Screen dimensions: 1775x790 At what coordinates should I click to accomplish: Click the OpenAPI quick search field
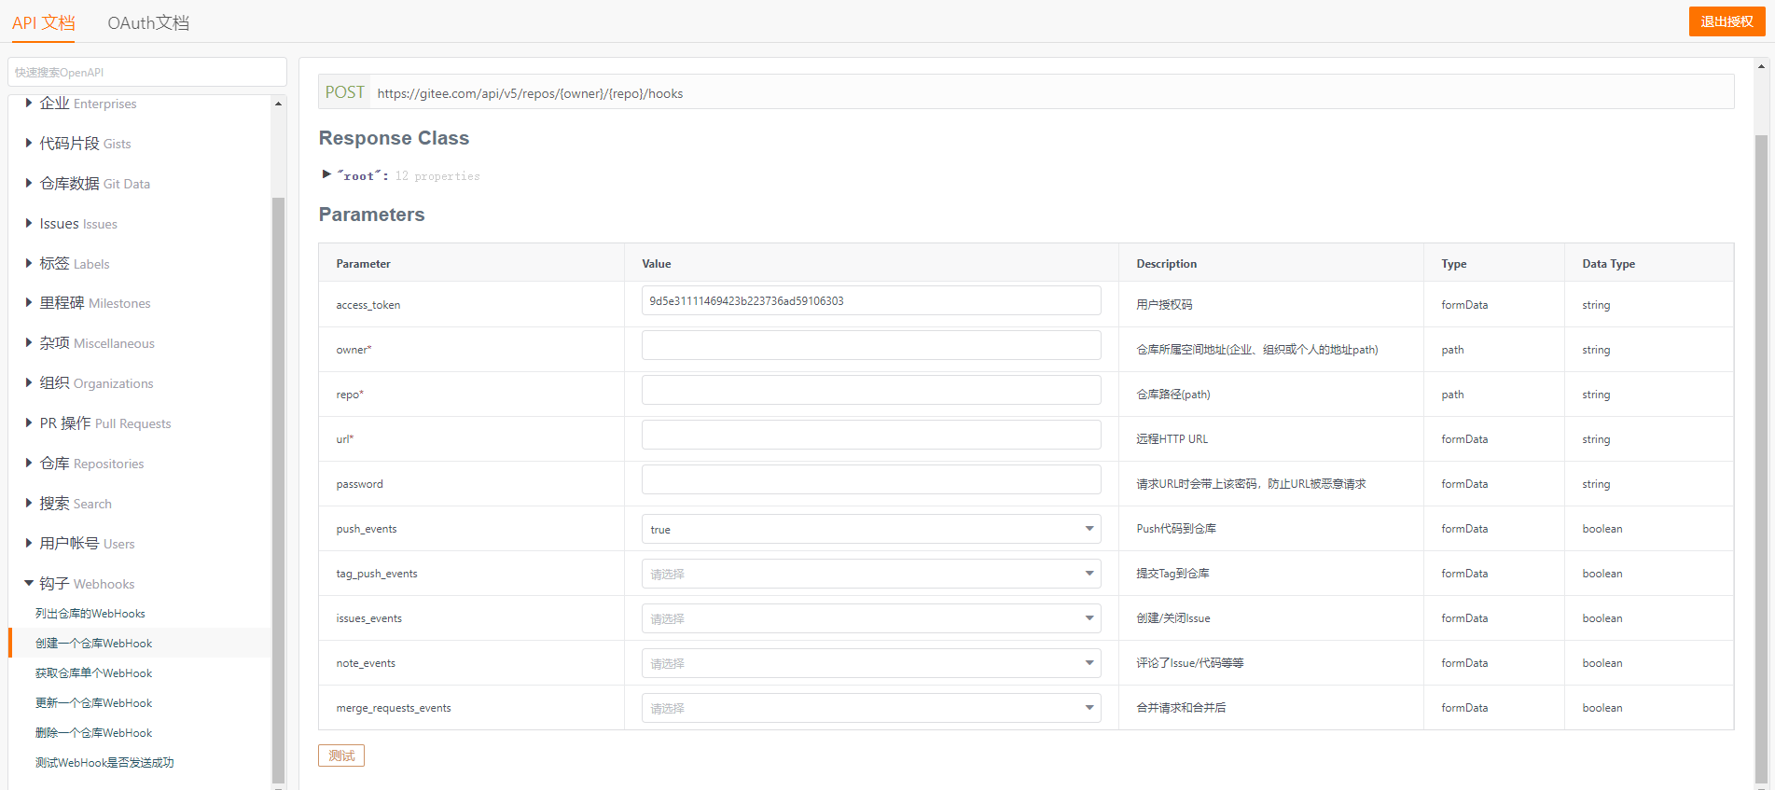tap(147, 72)
